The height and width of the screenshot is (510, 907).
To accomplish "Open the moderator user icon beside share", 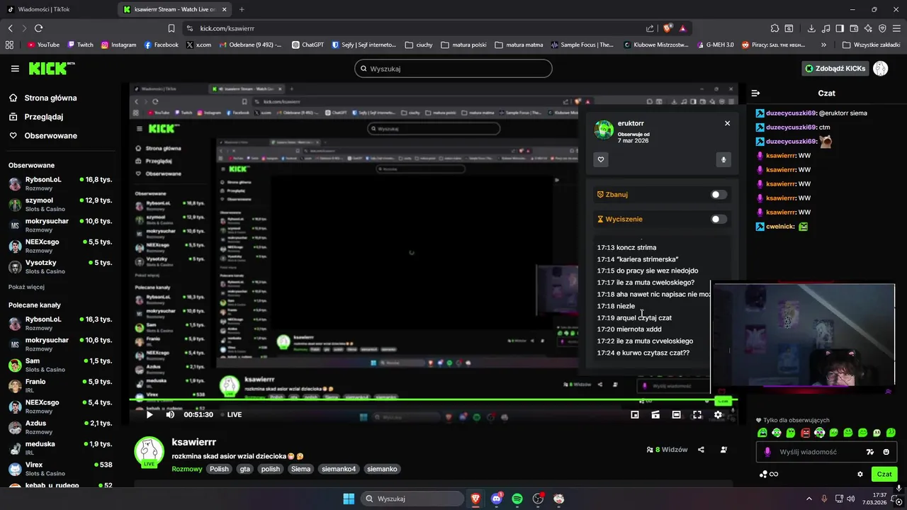I will pyautogui.click(x=723, y=450).
